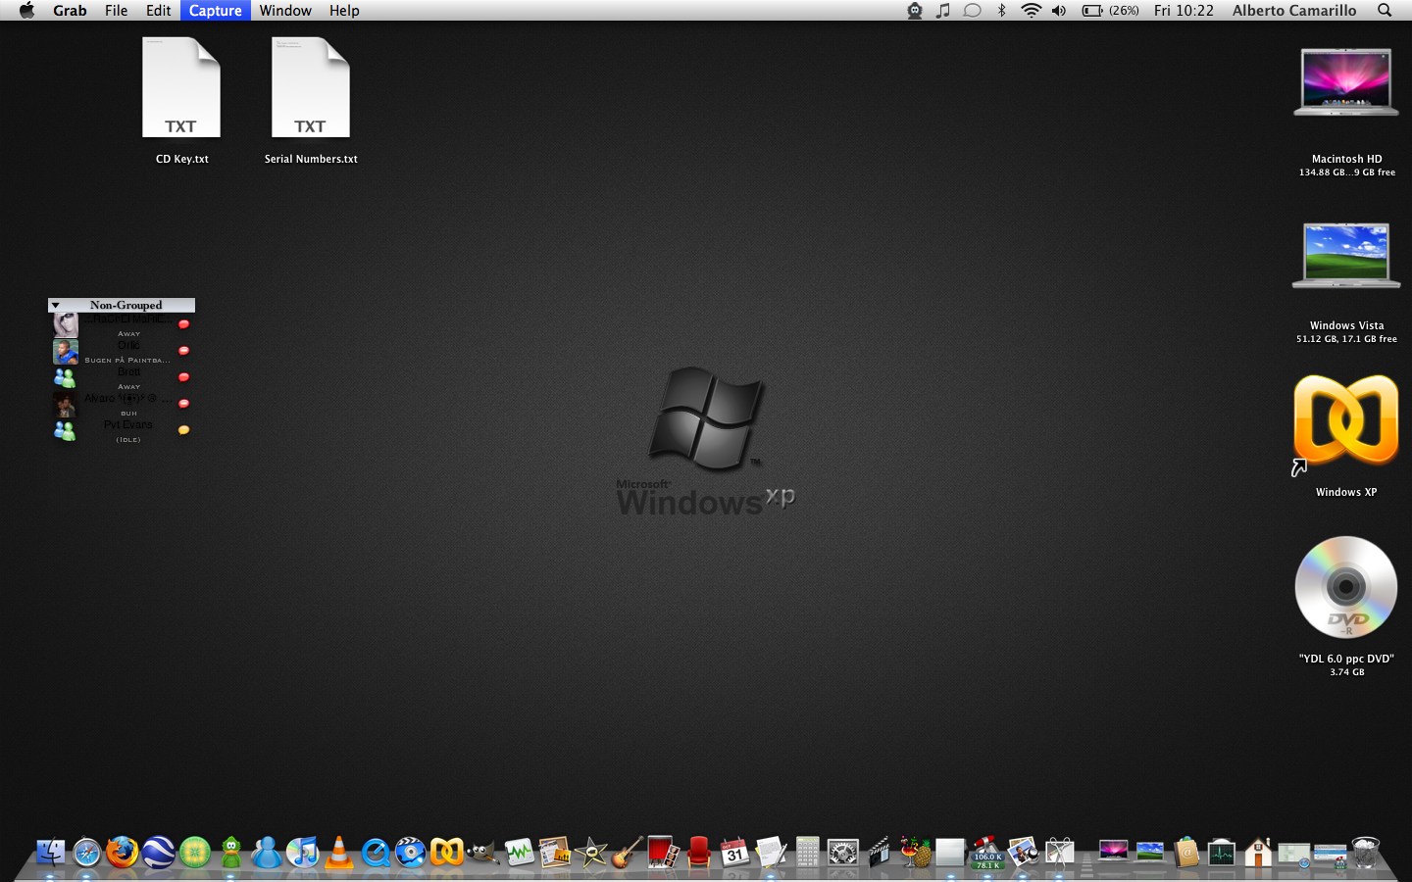The image size is (1412, 882).
Task: Open the Edit menu
Action: pos(158,11)
